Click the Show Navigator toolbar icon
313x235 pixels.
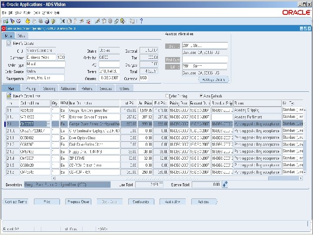[18, 21]
